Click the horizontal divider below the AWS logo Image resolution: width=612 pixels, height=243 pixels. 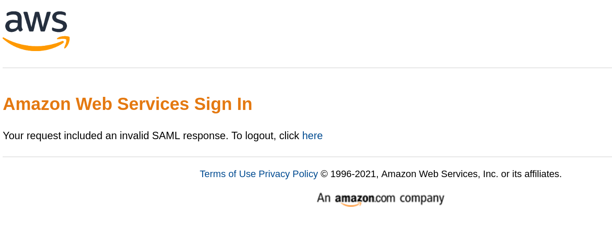pyautogui.click(x=306, y=68)
